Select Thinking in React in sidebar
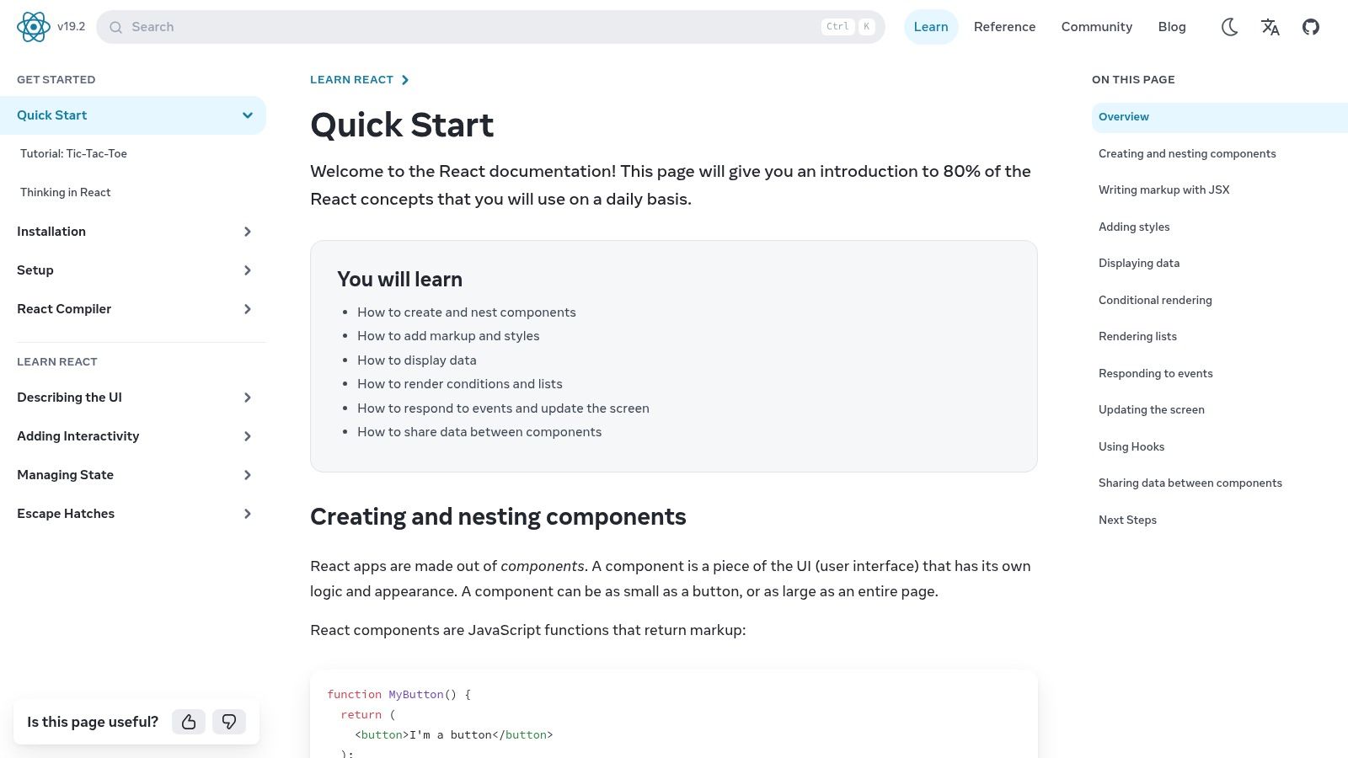This screenshot has height=758, width=1348. 65,192
